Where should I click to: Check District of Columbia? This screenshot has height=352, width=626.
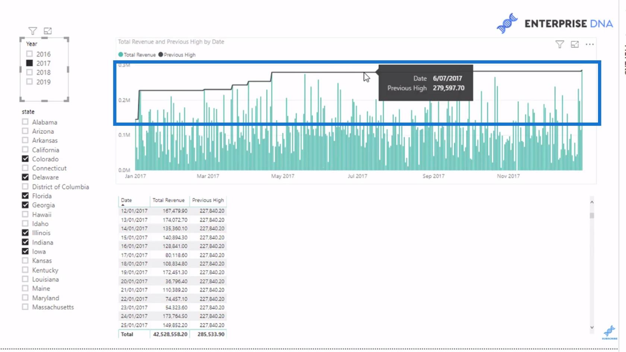pyautogui.click(x=25, y=187)
